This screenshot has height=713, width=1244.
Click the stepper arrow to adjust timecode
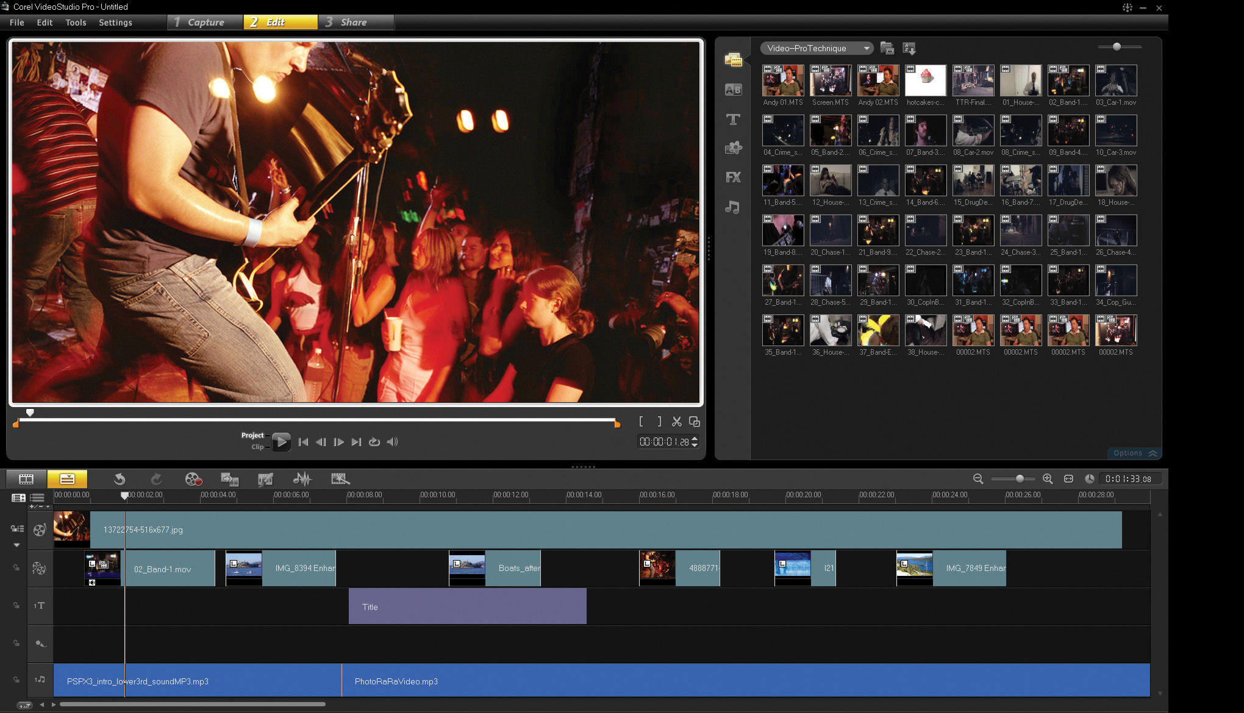696,441
